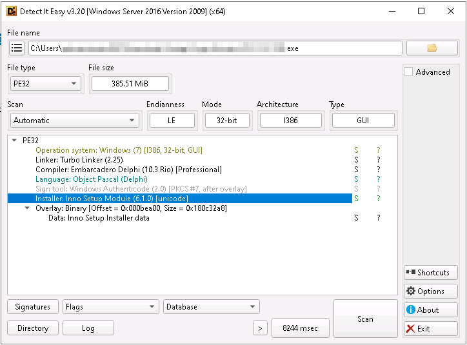Select the Compiler Embarcadero Delphi row

(128, 170)
